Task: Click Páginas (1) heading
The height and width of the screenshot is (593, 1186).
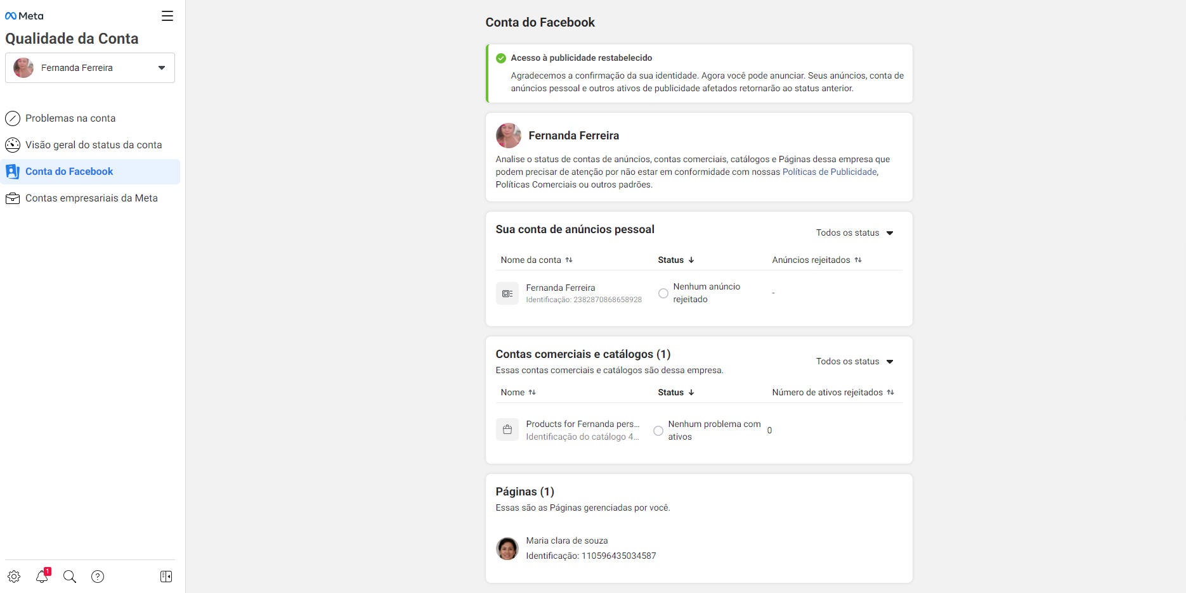Action: 525,492
